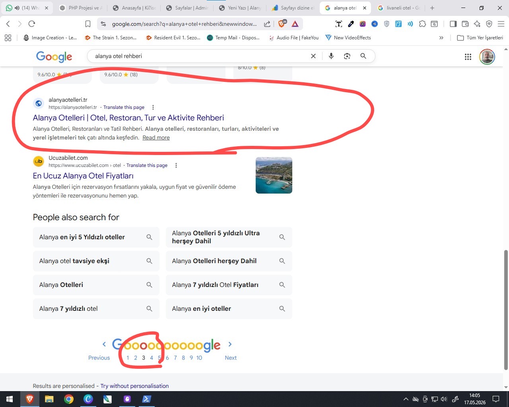Screen dimensions: 509x407
Task: Open the Windows notification center
Action: [496, 399]
